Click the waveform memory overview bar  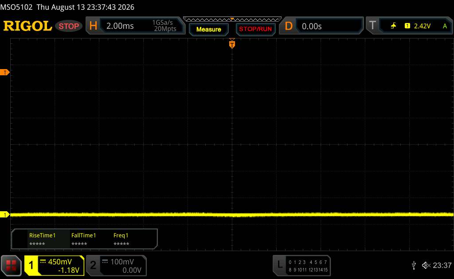click(x=232, y=19)
